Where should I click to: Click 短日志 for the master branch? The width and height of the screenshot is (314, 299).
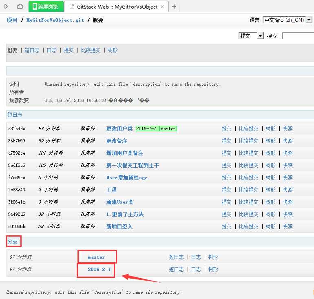tap(176, 257)
